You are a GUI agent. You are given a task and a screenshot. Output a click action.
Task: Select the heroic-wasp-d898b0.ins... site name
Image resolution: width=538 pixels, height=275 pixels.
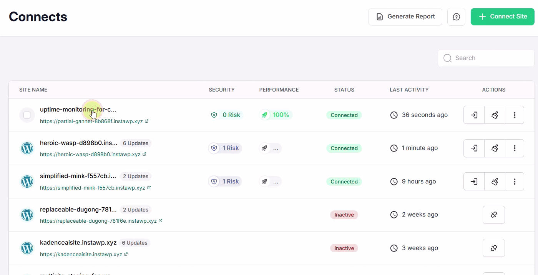coord(79,143)
